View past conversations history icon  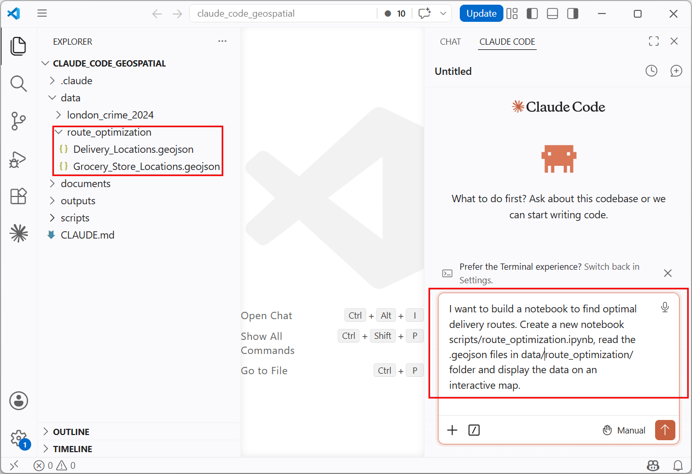coord(651,71)
